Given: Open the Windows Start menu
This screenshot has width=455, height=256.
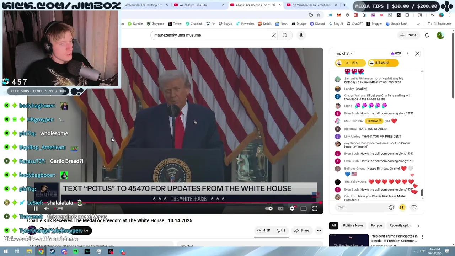Looking at the screenshot, I should click(5, 251).
